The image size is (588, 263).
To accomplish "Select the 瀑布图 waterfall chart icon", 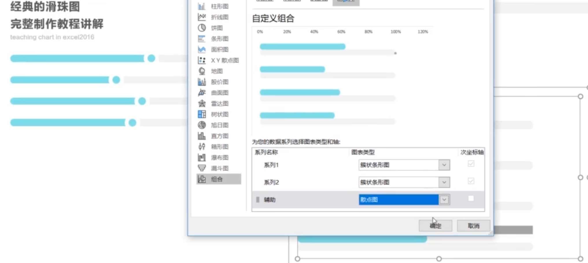I will pos(202,157).
